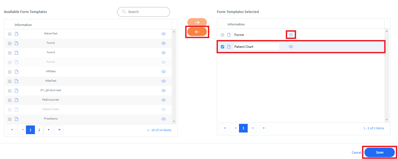Check the OT_QA form test checkbox
This screenshot has width=398, height=159.
(10, 91)
